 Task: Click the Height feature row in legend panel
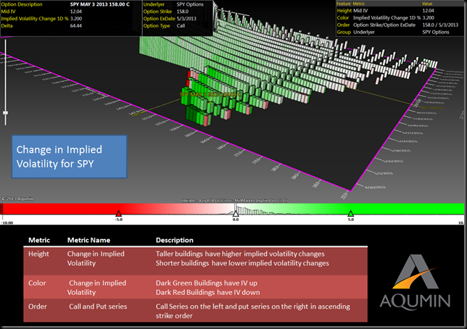399,10
